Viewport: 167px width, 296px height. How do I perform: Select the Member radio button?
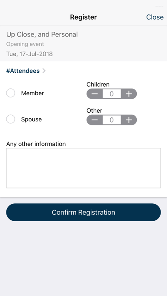click(x=11, y=93)
